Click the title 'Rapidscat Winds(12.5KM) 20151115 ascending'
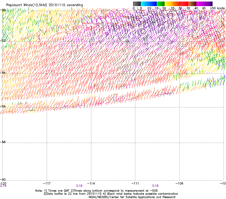 pyautogui.click(x=45, y=5)
